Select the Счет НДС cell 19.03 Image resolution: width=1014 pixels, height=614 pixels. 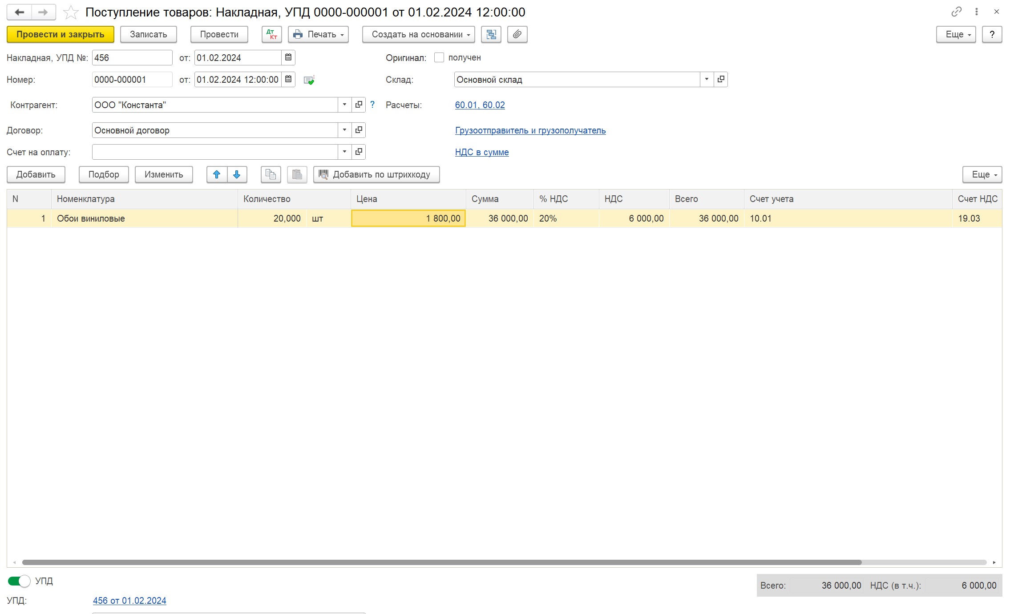[977, 218]
